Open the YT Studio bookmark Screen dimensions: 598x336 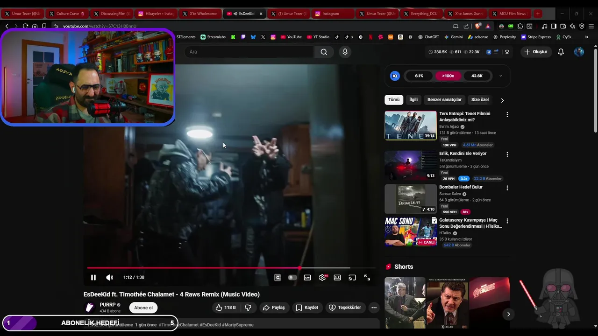pos(318,37)
